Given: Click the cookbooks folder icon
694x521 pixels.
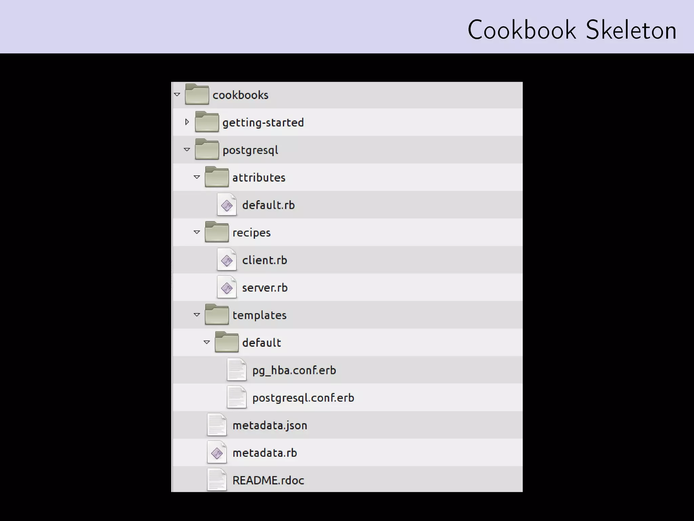Looking at the screenshot, I should pos(197,94).
